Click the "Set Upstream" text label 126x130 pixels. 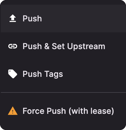pyautogui.click(x=78, y=47)
